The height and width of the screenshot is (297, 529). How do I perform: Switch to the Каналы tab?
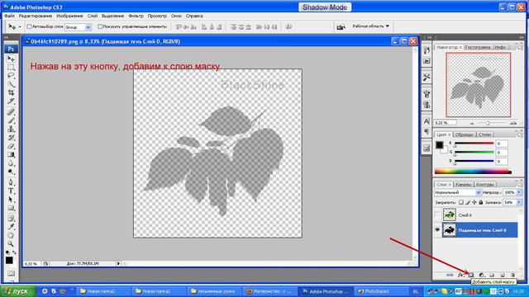(x=463, y=185)
